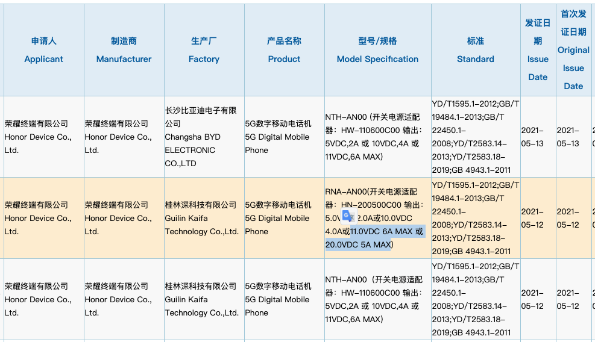Click the Google Translate popup icon
This screenshot has width=595, height=342.
point(348,217)
